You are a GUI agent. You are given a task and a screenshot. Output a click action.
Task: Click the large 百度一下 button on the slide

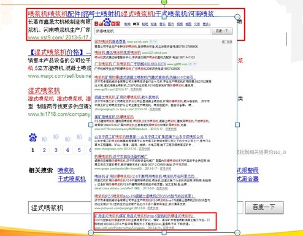(x=264, y=207)
